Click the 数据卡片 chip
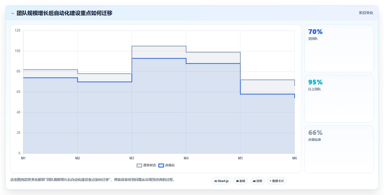The width and height of the screenshot is (384, 195). coord(277,181)
